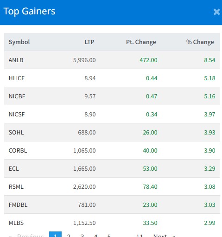
Task: Select the NICSF stock symbol
Action: pos(17,114)
